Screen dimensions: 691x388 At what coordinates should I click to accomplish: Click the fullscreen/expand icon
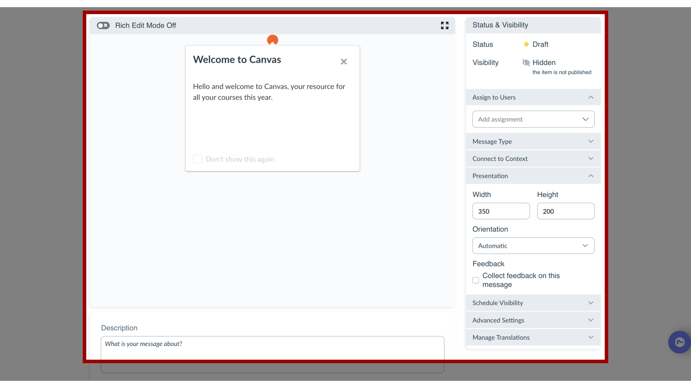point(445,26)
